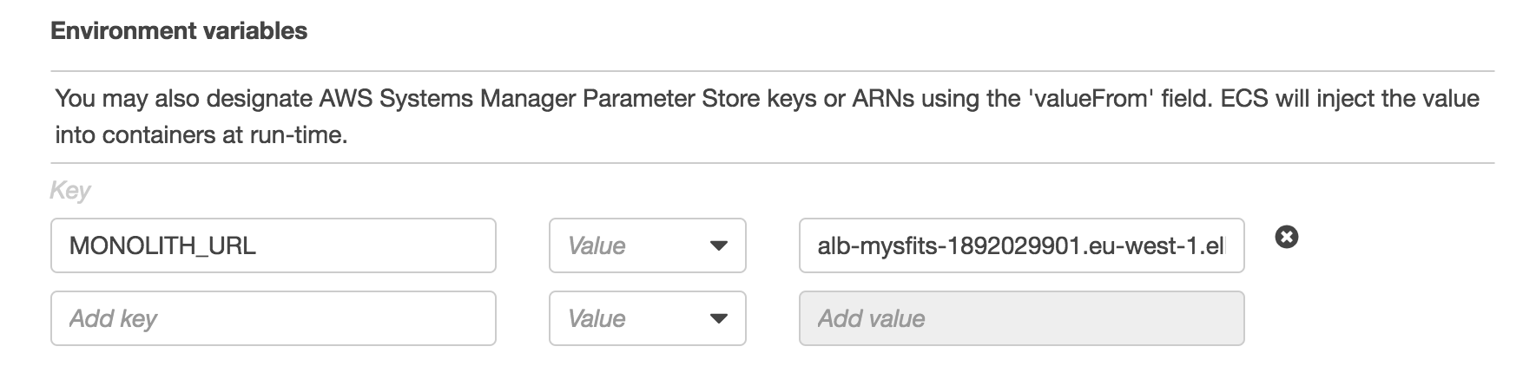Click the greyed-out Add value field
This screenshot has height=366, width=1523.
pos(1021,318)
